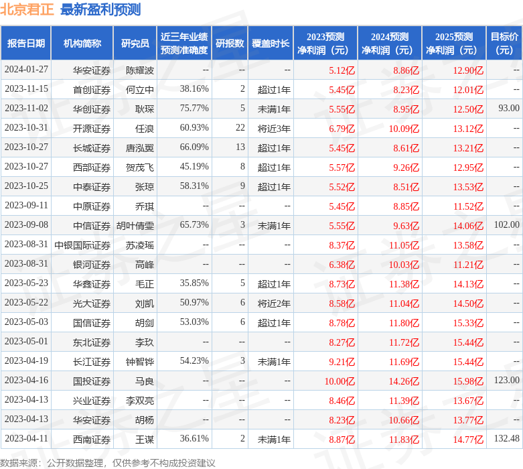523x469 pixels.
Task: Click accuracy value 35.85%
Action: 194,283
